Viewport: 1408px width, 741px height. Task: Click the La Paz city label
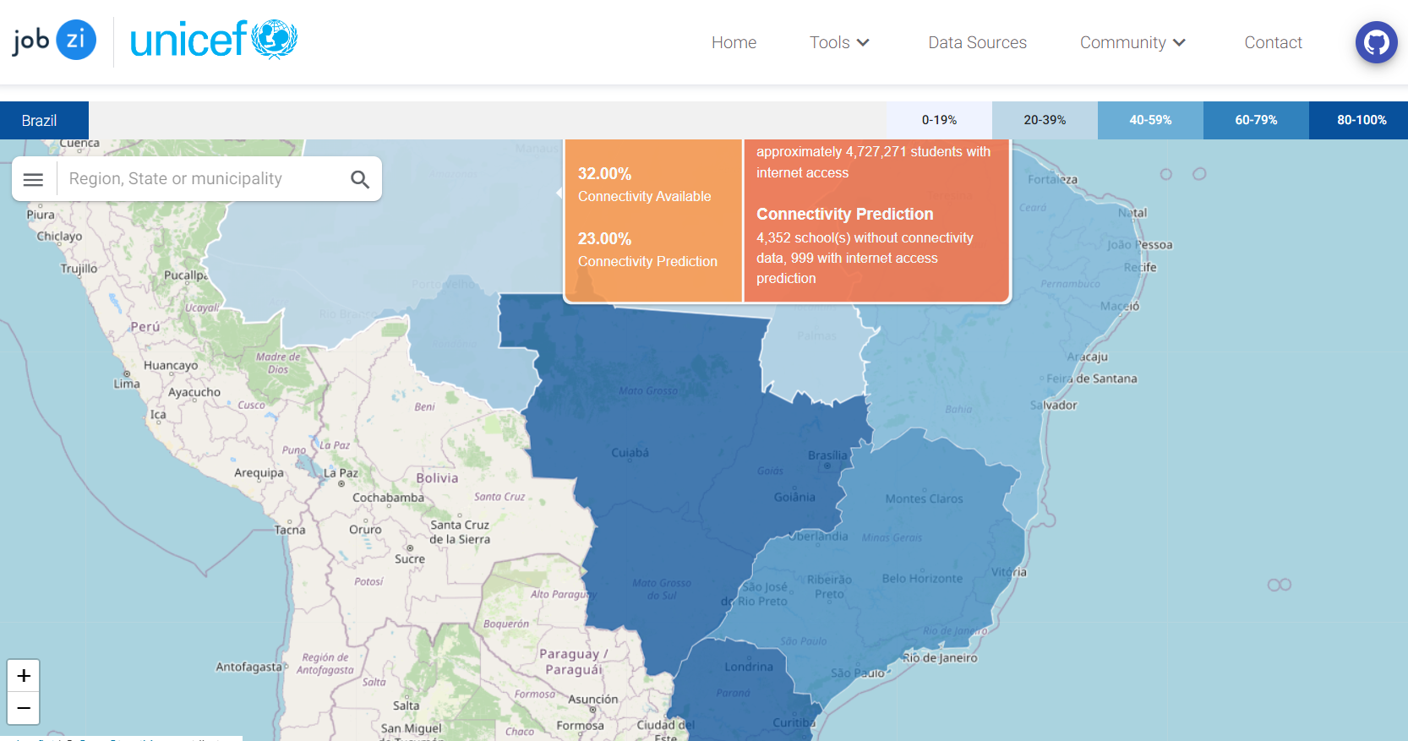click(x=341, y=473)
